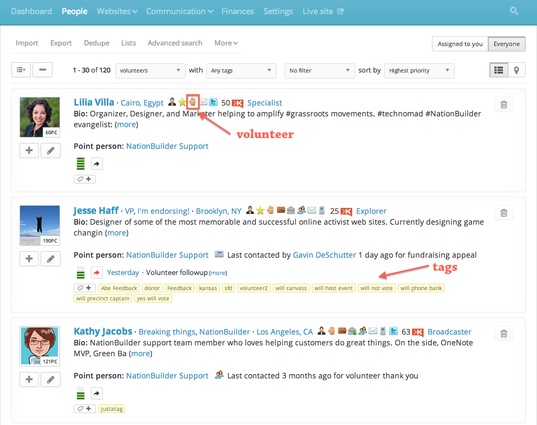Viewport: 537px width, 425px height.
Task: Click Lilia Villa's follow-up arrow icon
Action: tap(97, 164)
